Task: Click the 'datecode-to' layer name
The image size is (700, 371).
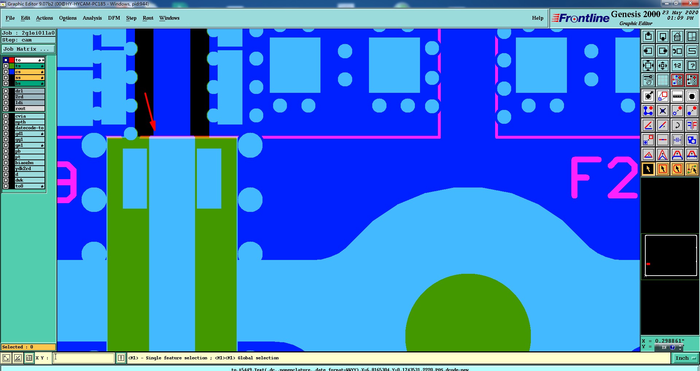Action: [30, 128]
